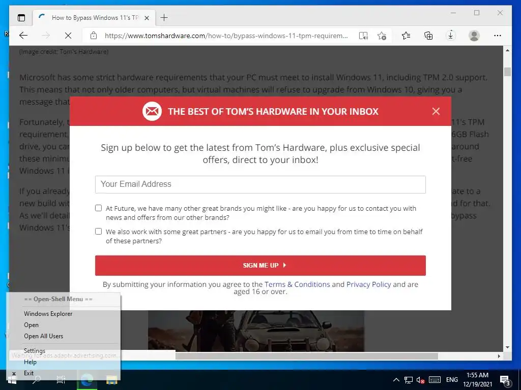Open Settings and more ellipsis menu
The width and height of the screenshot is (521, 390).
(498, 36)
